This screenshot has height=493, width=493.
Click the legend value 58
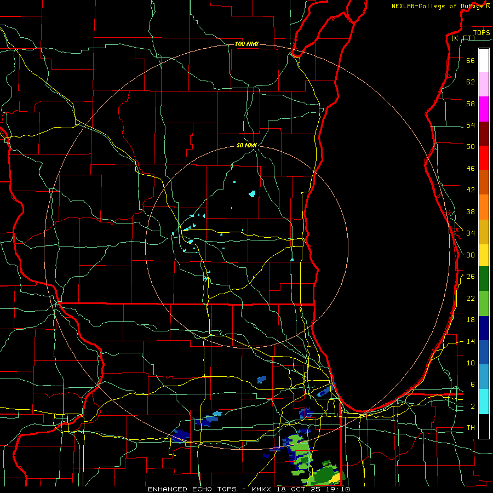pos(471,104)
